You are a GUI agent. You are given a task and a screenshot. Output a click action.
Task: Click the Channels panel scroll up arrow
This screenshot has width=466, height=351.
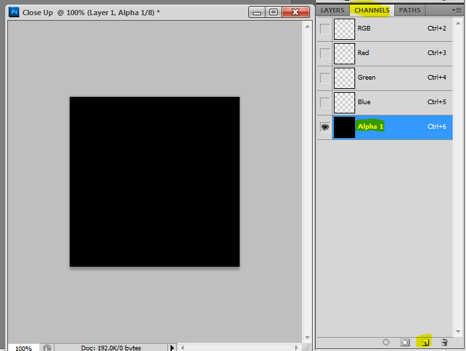pos(458,23)
